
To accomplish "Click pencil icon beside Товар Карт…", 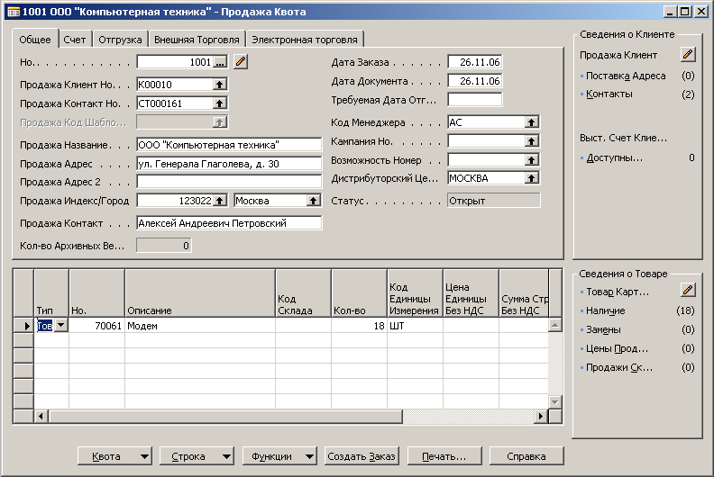I will (688, 290).
